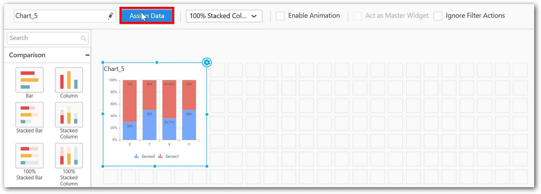
Task: Open the chart widget settings gear
Action: [x=207, y=62]
